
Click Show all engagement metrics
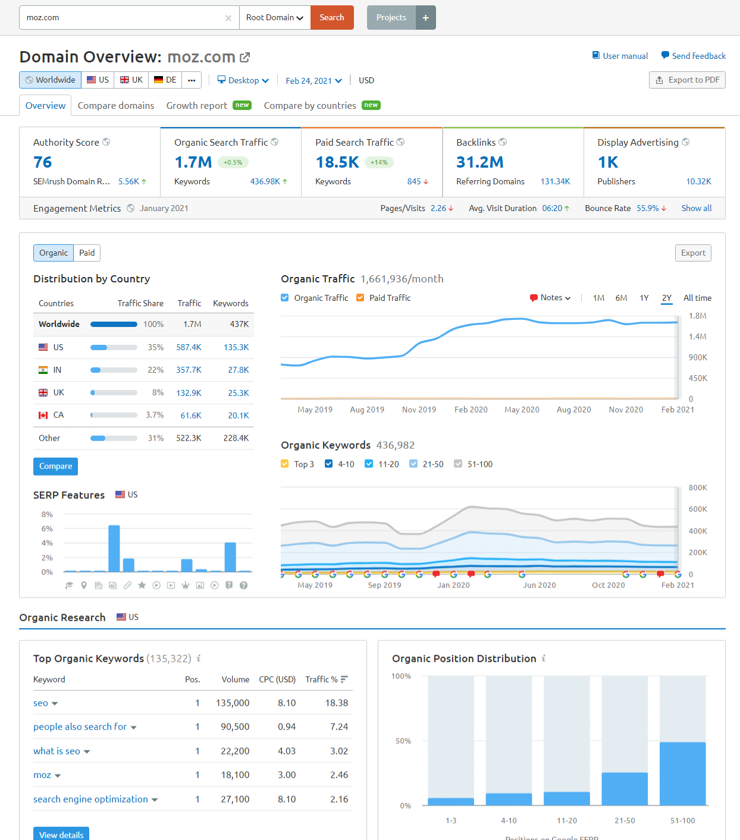[697, 208]
